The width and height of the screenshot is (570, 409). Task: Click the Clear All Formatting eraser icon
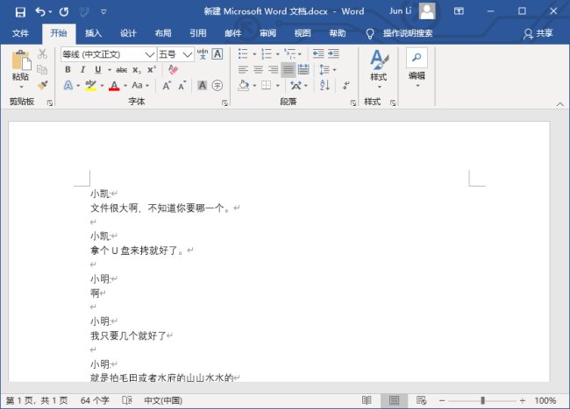pos(172,69)
